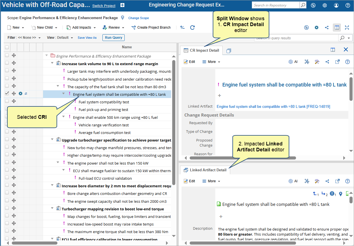Viewport: 354px width, 246px height.
Task: Uncheck the selected Engine fuel system row checkbox
Action: (7, 94)
